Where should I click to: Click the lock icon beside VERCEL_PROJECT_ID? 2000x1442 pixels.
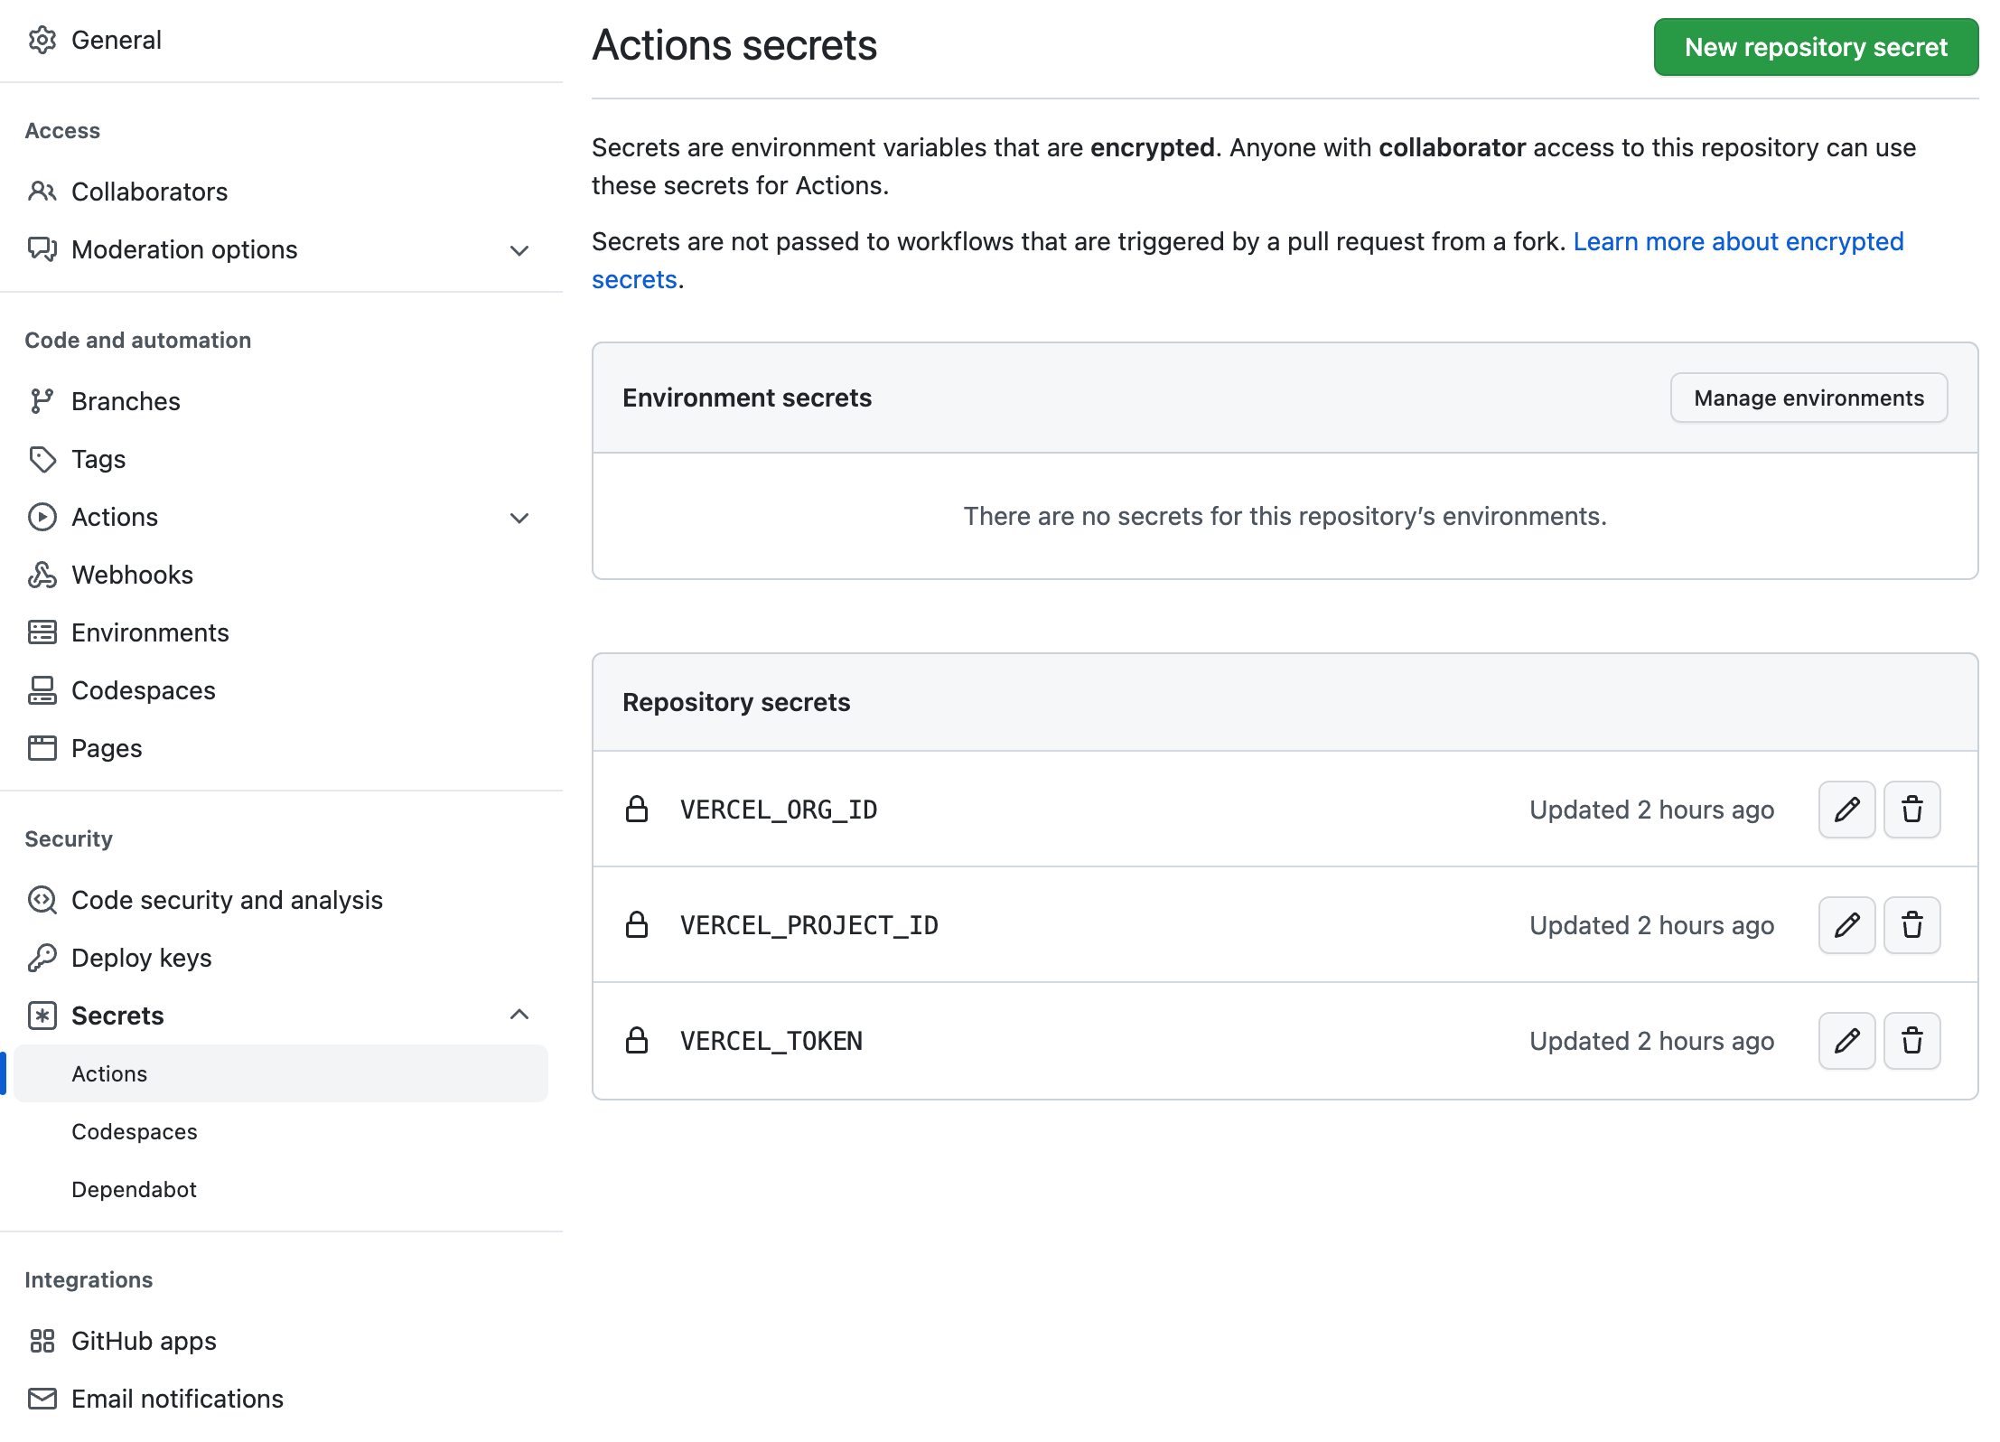point(637,924)
